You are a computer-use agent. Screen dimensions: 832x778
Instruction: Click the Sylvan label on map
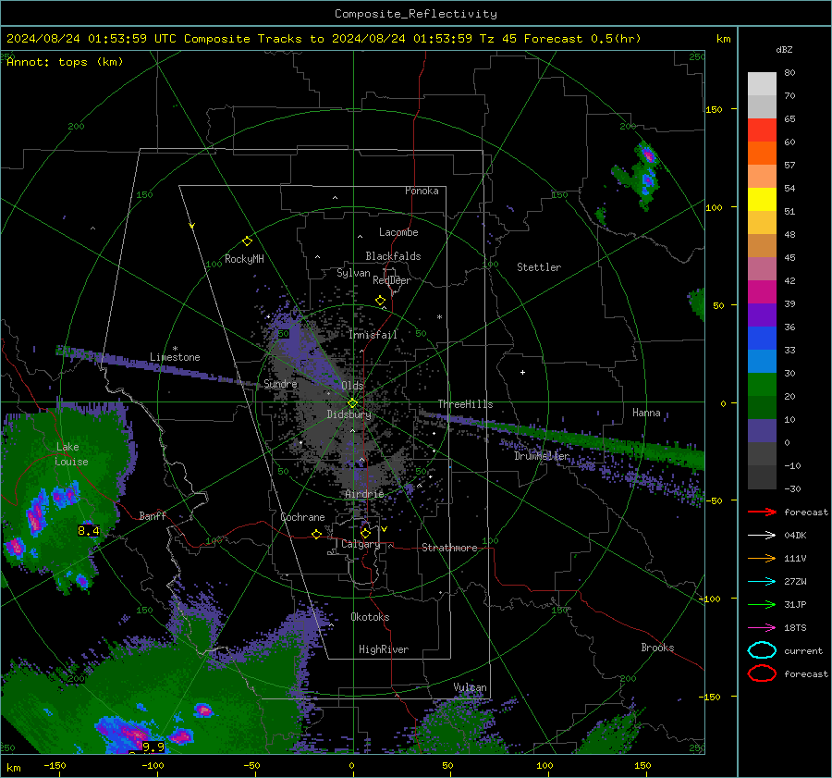pos(353,273)
